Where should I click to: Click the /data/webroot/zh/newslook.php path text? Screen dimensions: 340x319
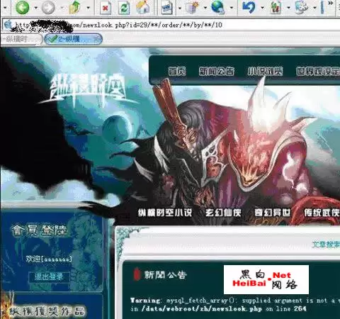pyautogui.click(x=202, y=308)
